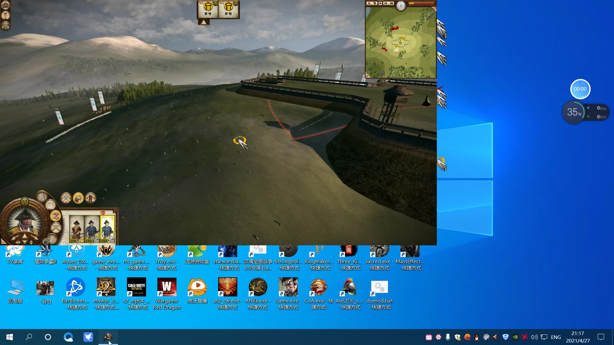Image resolution: width=614 pixels, height=345 pixels.
Task: Open the mowas_2 shortcut
Action: click(x=106, y=294)
